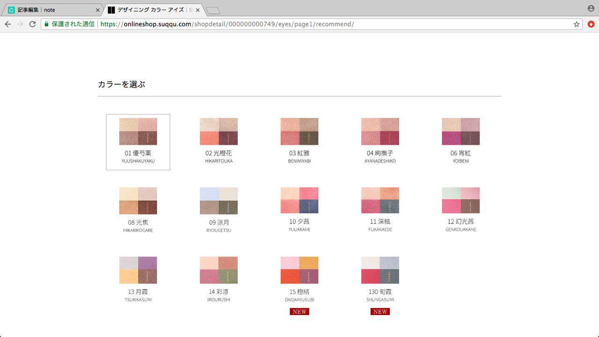
Task: Click the 06 宵紅 name label
Action: coord(460,153)
